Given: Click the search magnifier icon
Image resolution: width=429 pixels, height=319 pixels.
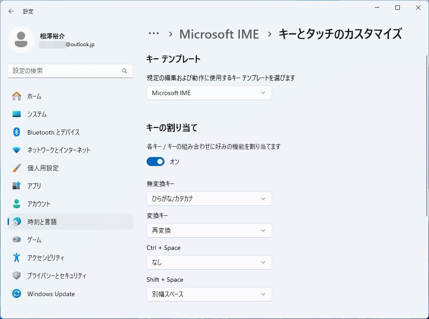Looking at the screenshot, I should 125,71.
